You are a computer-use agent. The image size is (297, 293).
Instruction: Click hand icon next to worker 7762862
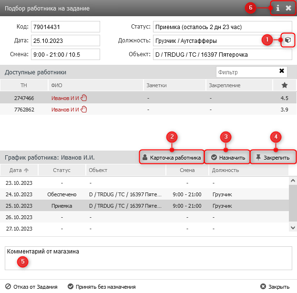pos(84,109)
